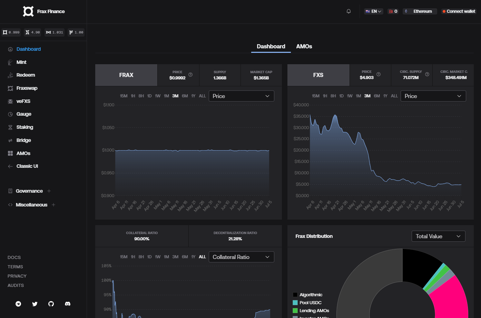
Task: Open the Collateral Ratio metric dropdown
Action: click(x=242, y=257)
